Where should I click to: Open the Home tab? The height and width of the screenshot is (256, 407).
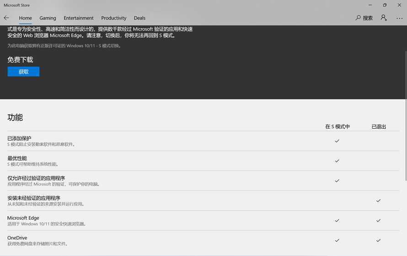pos(26,18)
